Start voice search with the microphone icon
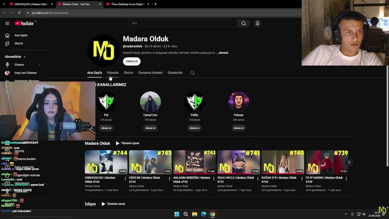Image resolution: width=389 pixels, height=219 pixels. (257, 23)
